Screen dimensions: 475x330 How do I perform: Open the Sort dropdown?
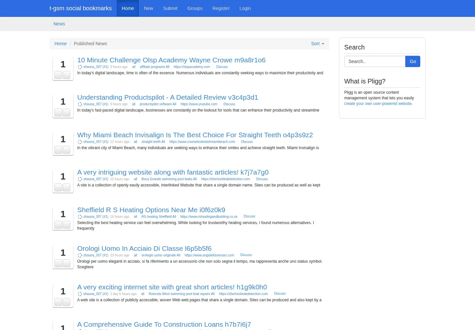click(x=318, y=44)
